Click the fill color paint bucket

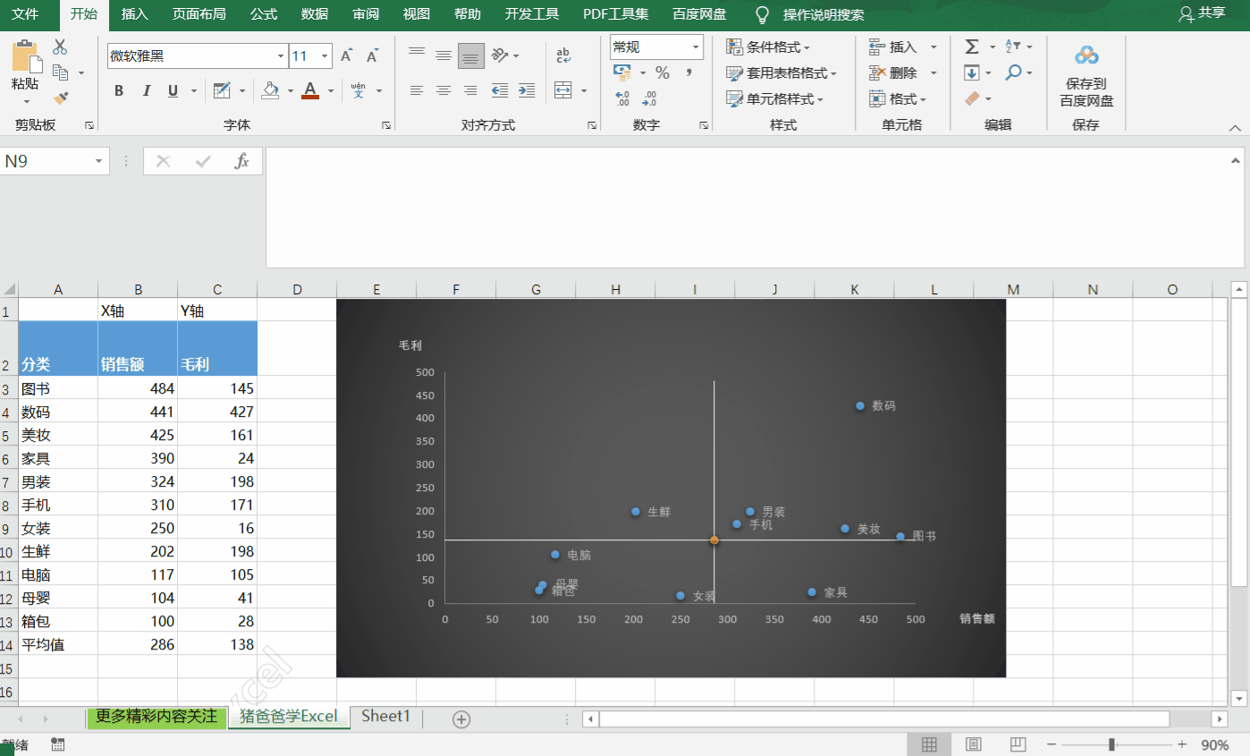point(270,90)
